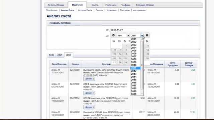
Task: Open the Мой Счет tab
Action: click(77, 5)
